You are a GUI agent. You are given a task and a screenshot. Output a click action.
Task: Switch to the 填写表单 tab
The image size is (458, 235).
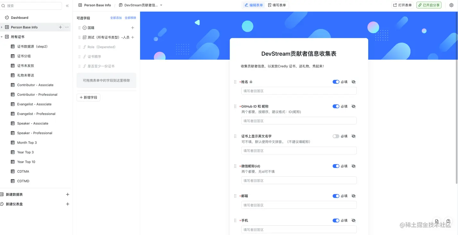coord(277,5)
